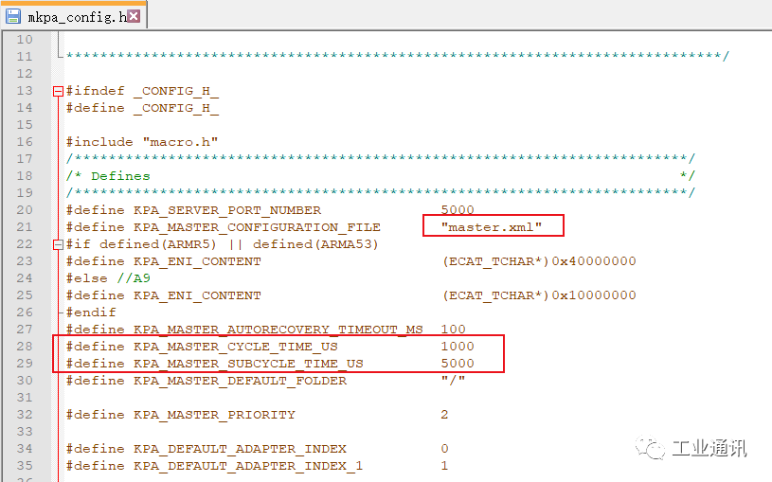
Task: Click KPA_MASTER_DEFAULT_FOLDER identifier
Action: coord(240,381)
